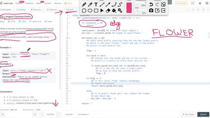The height and width of the screenshot is (118, 210).
Task: Switch to the Discuss tab in problem panel
Action: [36, 10]
